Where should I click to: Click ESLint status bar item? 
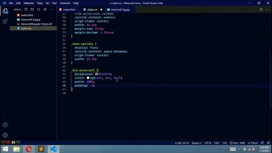point(252,143)
